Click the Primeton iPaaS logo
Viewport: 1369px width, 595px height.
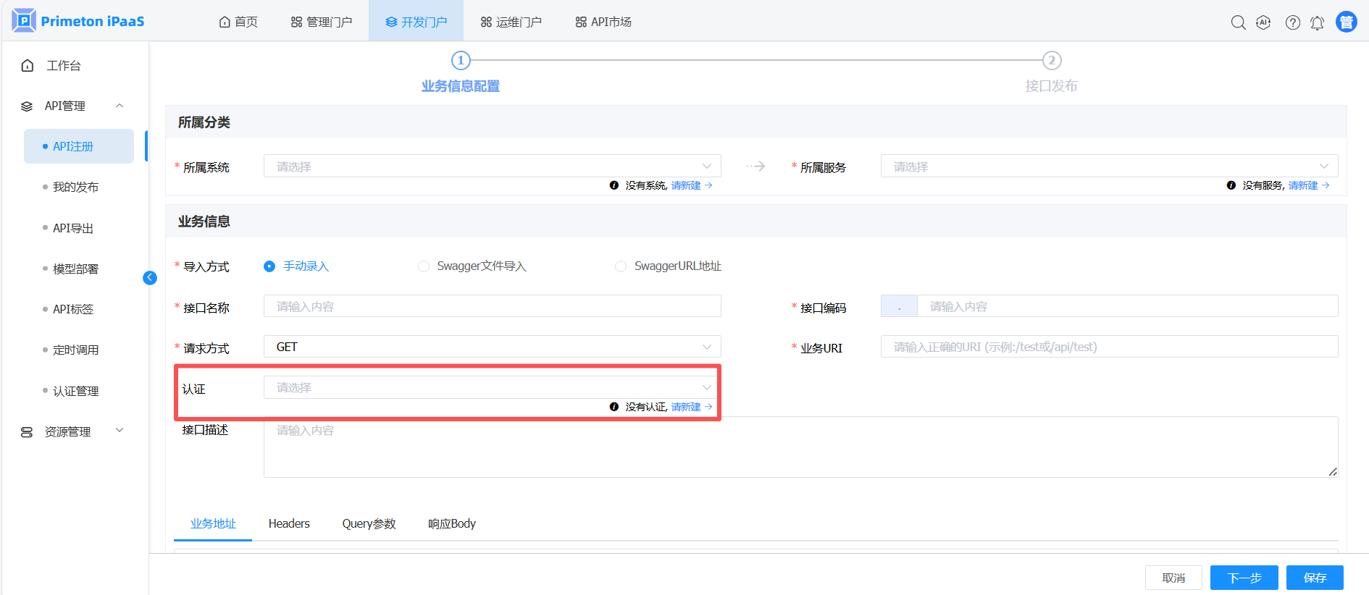(x=78, y=21)
